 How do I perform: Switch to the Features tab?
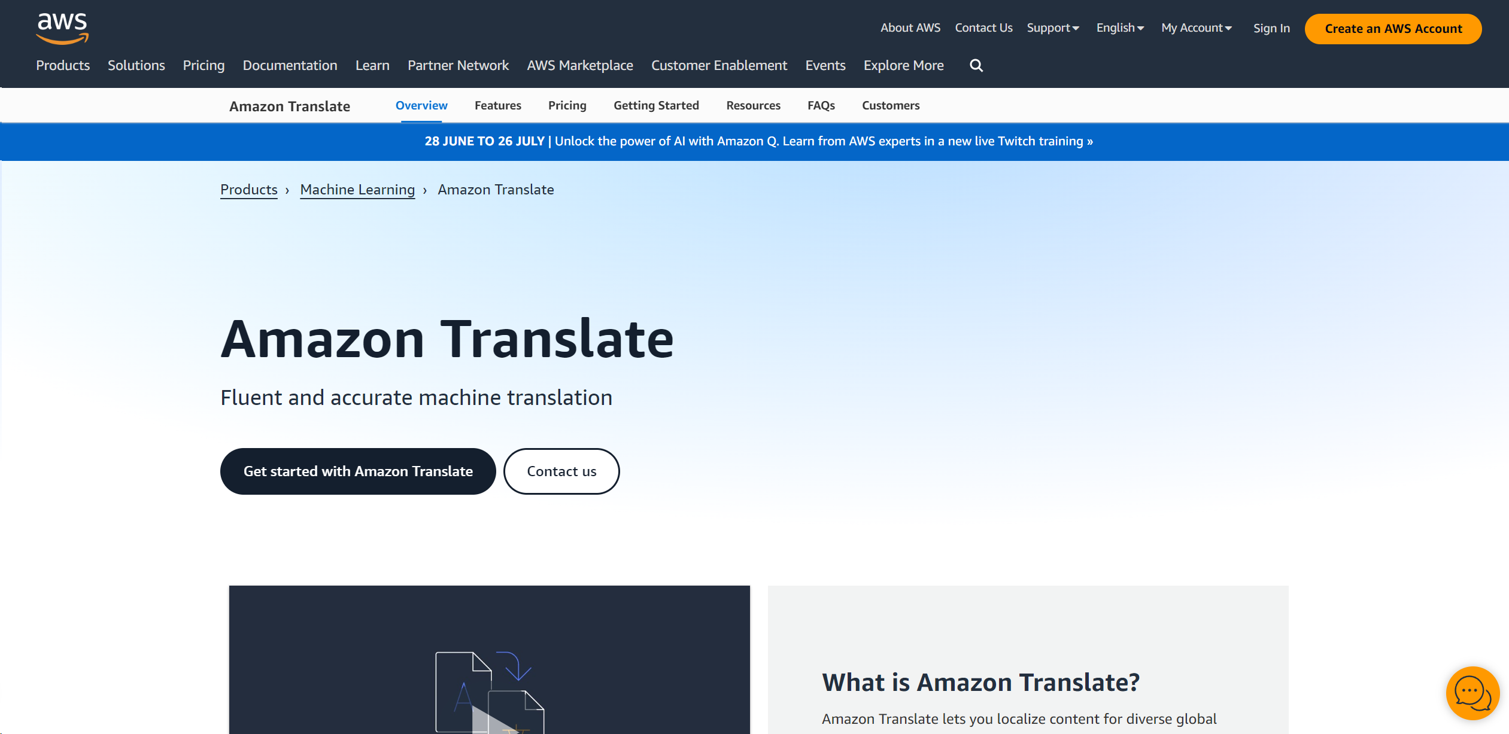pos(497,105)
